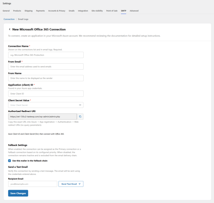Open the Accounts & Privacy tab
Viewport: 214px width, 203px height.
point(57,11)
